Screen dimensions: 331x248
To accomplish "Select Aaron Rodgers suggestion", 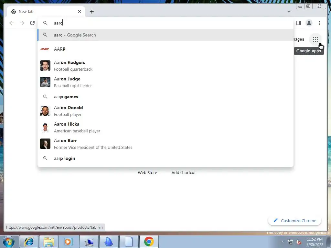I will tap(165, 66).
